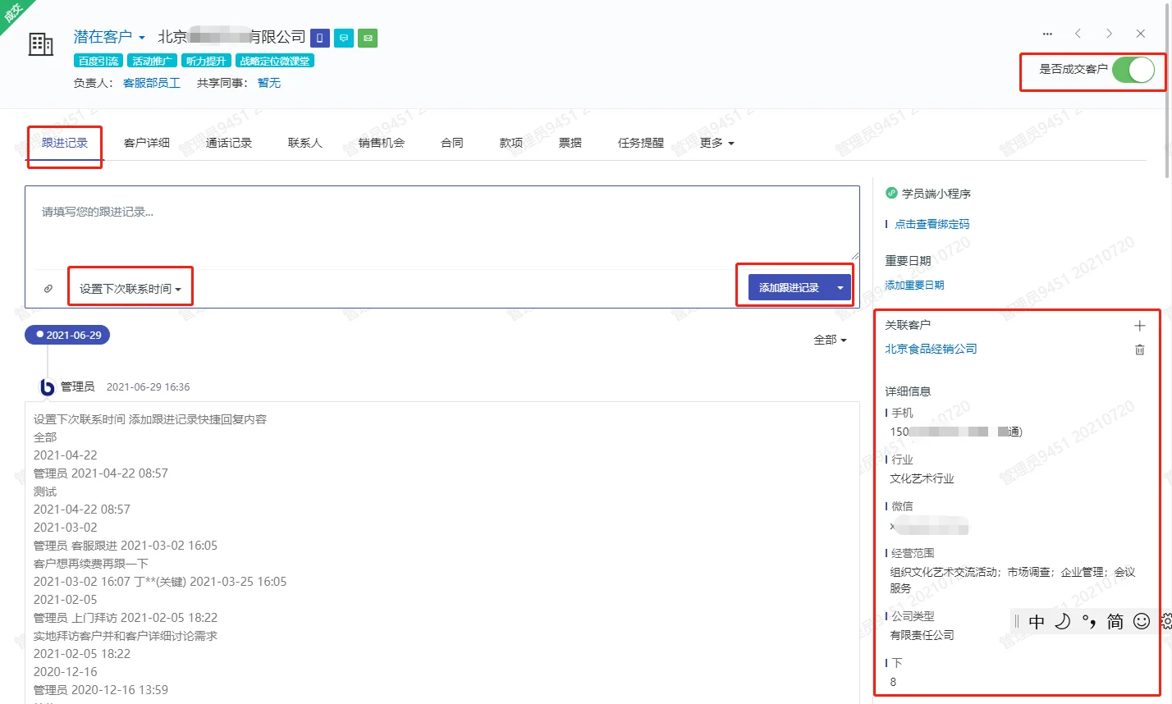The height and width of the screenshot is (704, 1172).
Task: Click the cyan SMS message icon
Action: coord(344,38)
